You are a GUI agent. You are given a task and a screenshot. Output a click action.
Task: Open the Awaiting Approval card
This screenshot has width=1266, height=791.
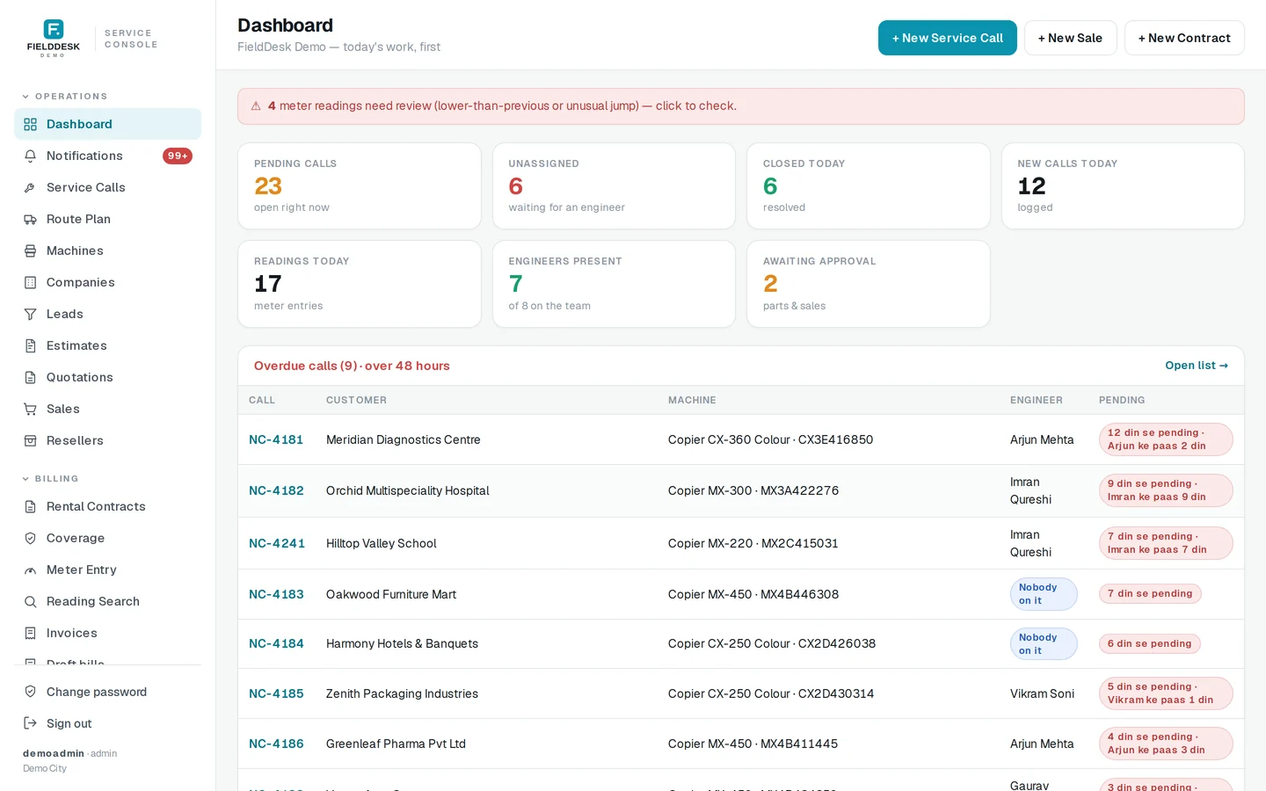(x=868, y=284)
